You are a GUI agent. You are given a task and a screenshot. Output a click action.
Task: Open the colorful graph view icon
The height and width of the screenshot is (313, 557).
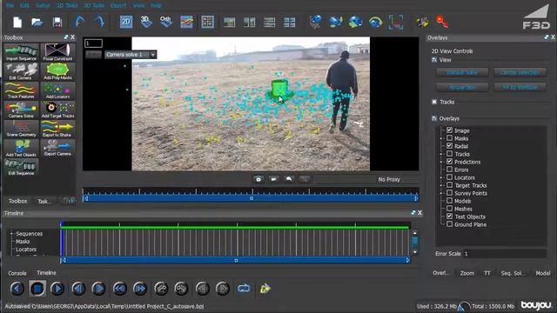click(186, 22)
